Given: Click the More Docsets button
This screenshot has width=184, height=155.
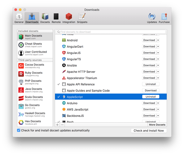Looking at the screenshot, I should click(157, 125).
